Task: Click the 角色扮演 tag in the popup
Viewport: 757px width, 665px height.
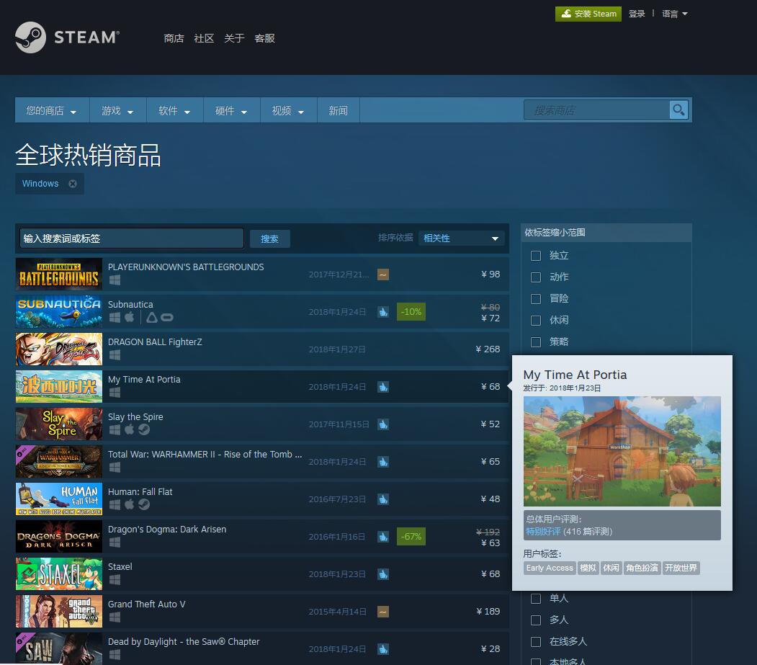Action: (642, 568)
